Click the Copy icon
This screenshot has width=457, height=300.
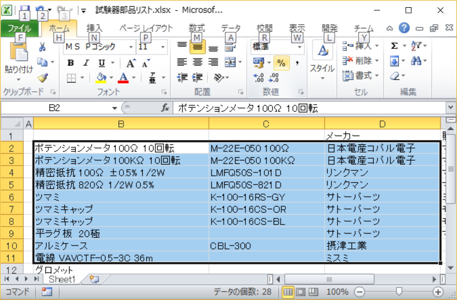[x=42, y=62]
